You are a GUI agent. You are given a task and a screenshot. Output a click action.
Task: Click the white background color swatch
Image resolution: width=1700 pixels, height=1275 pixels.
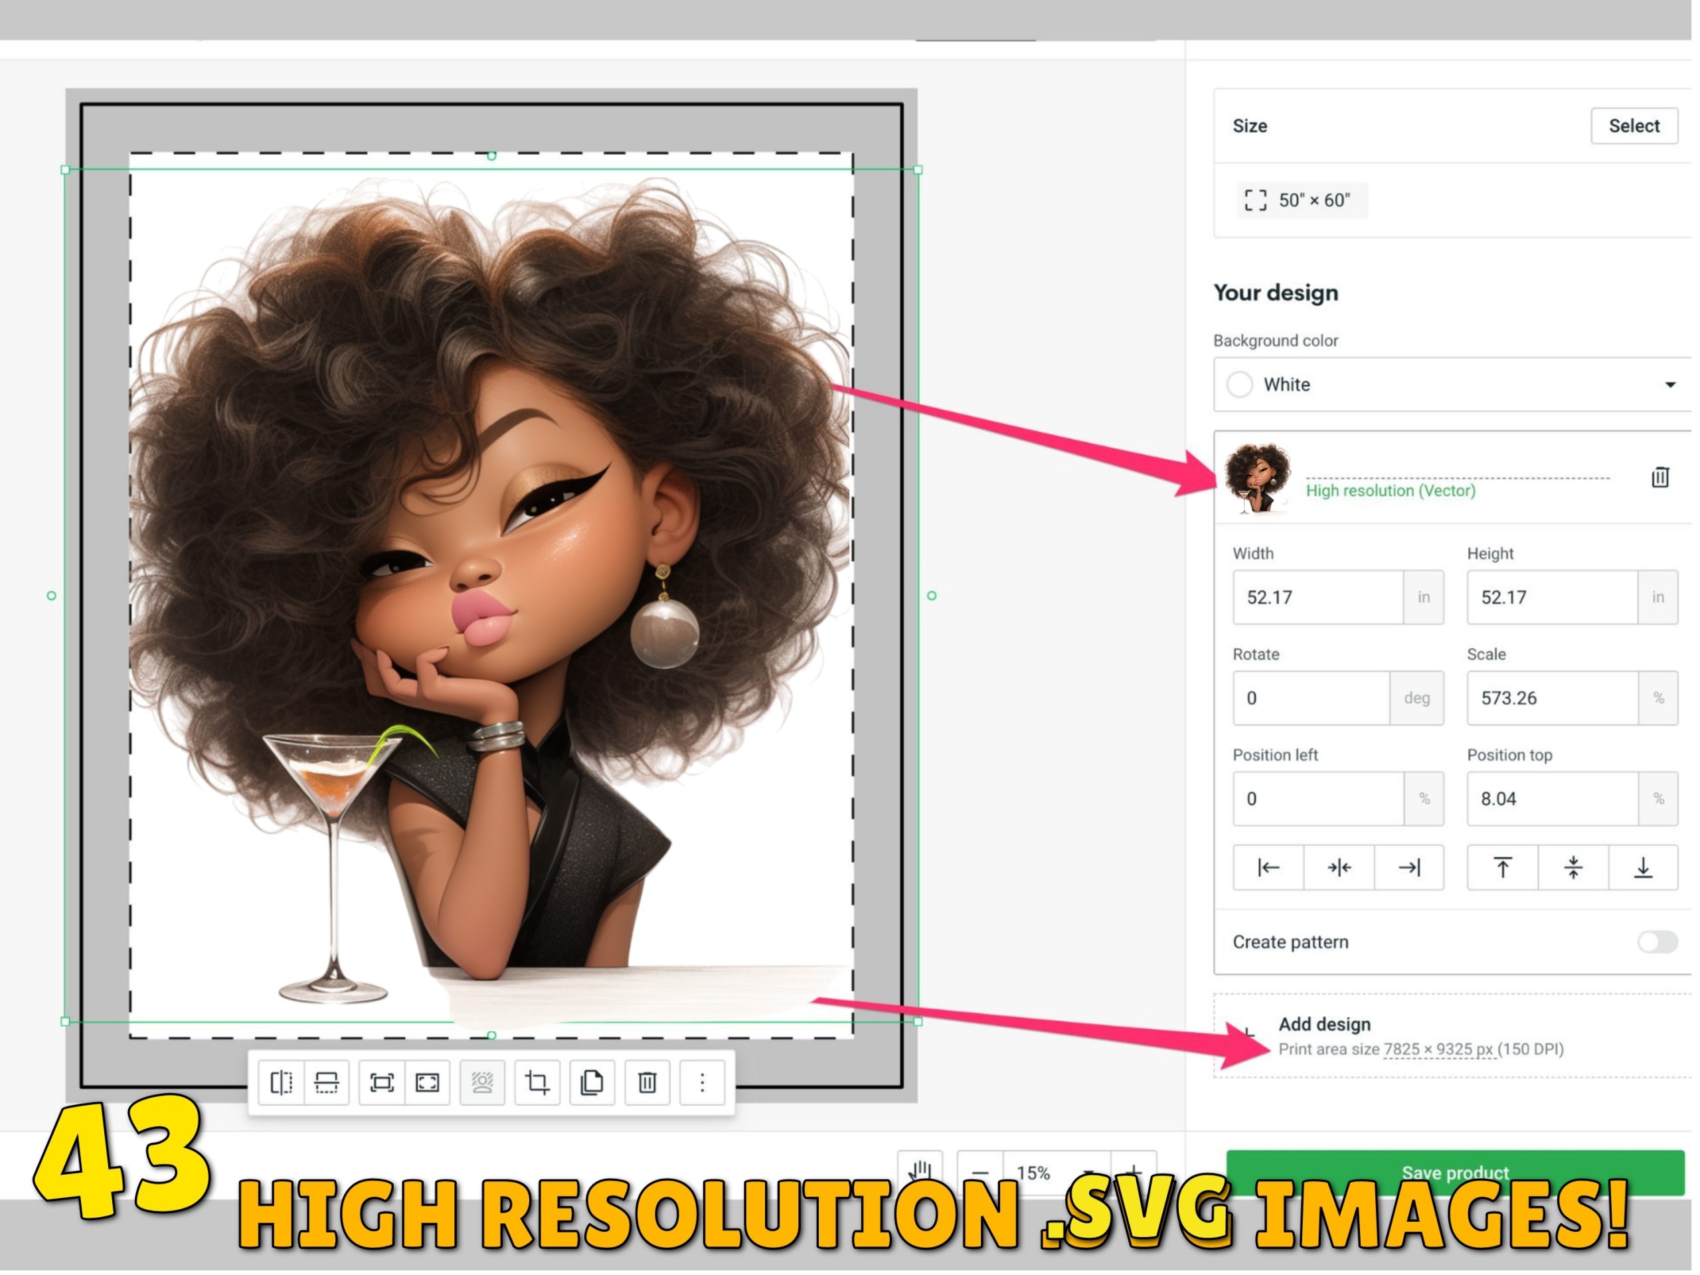(1240, 385)
